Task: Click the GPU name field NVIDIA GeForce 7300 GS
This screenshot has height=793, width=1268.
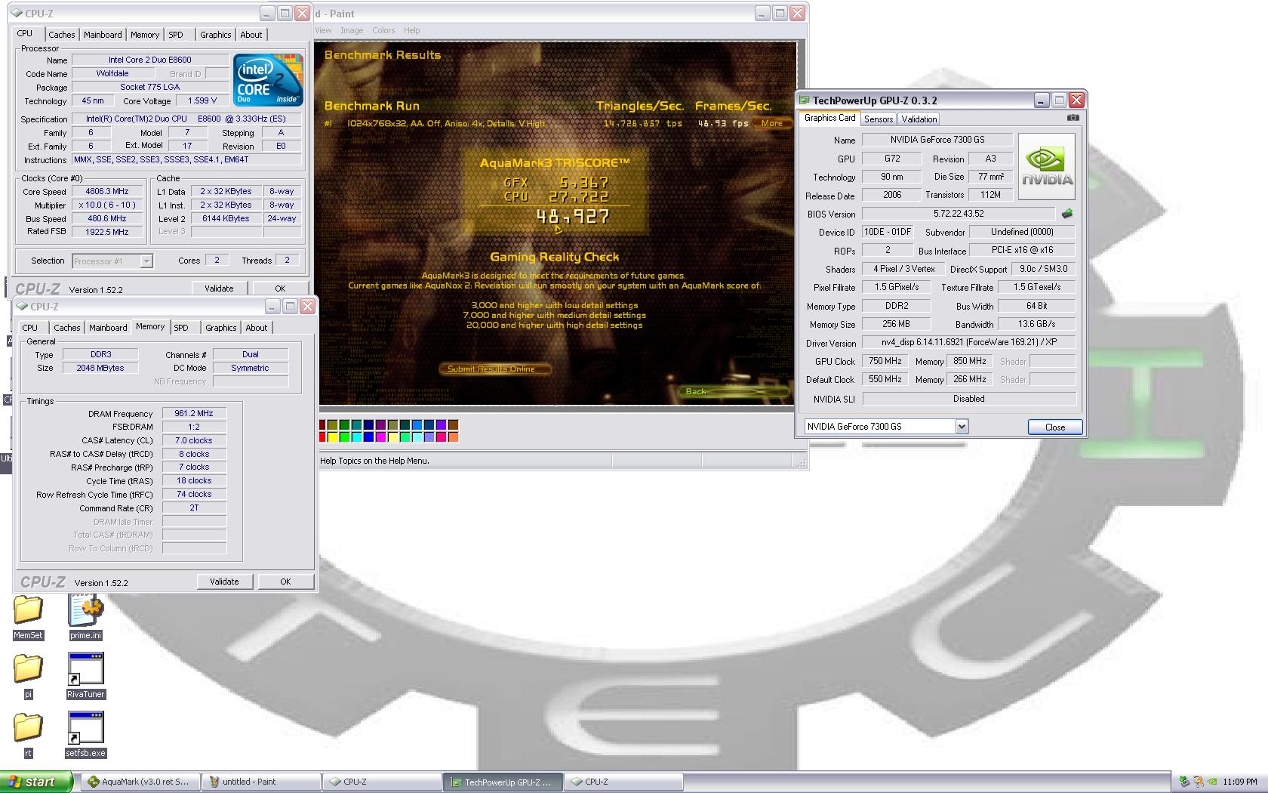Action: [x=936, y=140]
